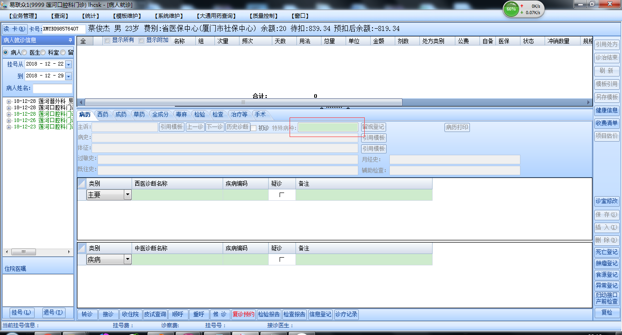Open the 检验报告 viewer
Viewport: 622px width, 335px height.
(269, 314)
